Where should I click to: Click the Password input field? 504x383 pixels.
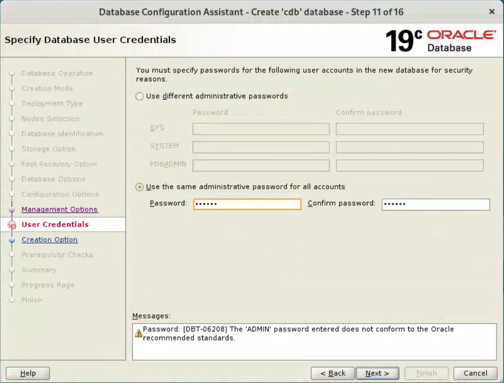(x=247, y=204)
